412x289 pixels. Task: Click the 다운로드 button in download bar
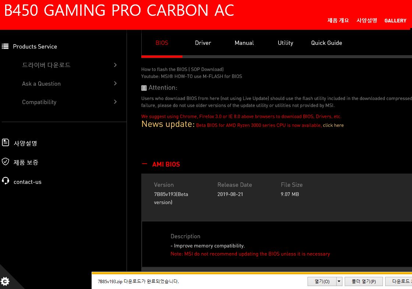(x=399, y=281)
